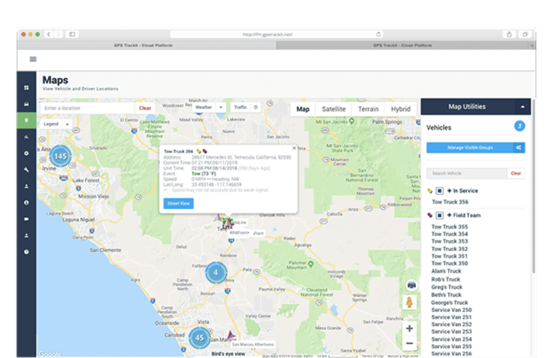Toggle the Field Team group checkbox
The height and width of the screenshot is (358, 553).
click(x=439, y=214)
